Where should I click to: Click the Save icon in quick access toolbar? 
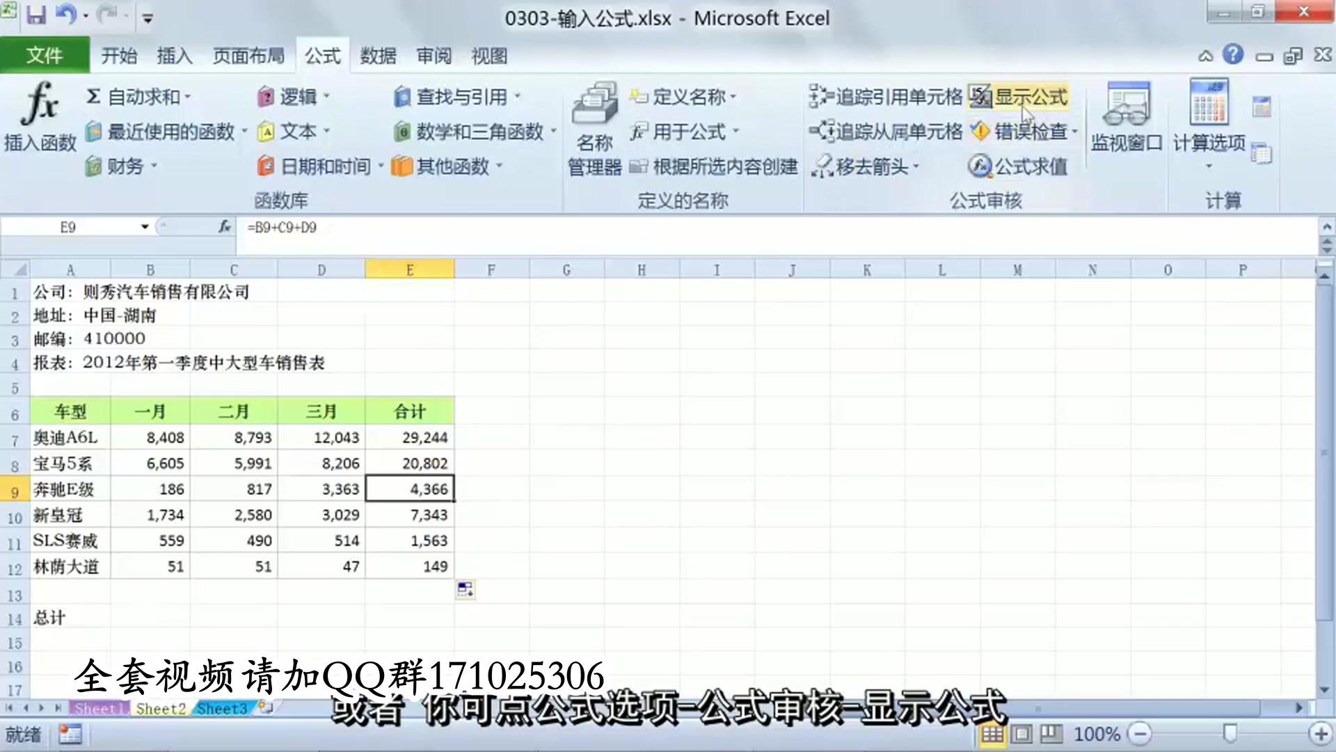tap(35, 15)
